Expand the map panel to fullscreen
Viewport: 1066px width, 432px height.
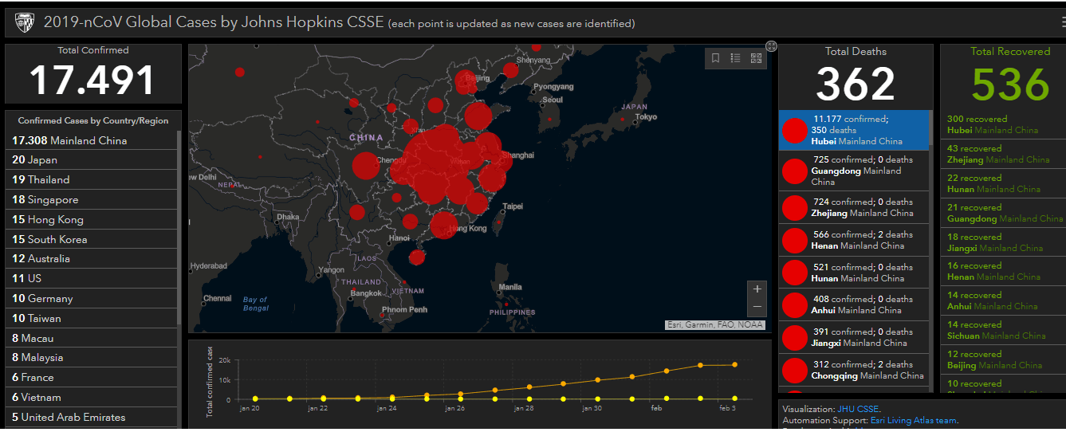771,46
